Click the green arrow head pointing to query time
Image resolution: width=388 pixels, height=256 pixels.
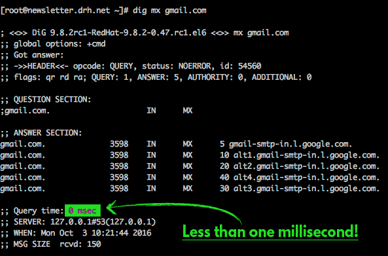pos(111,208)
